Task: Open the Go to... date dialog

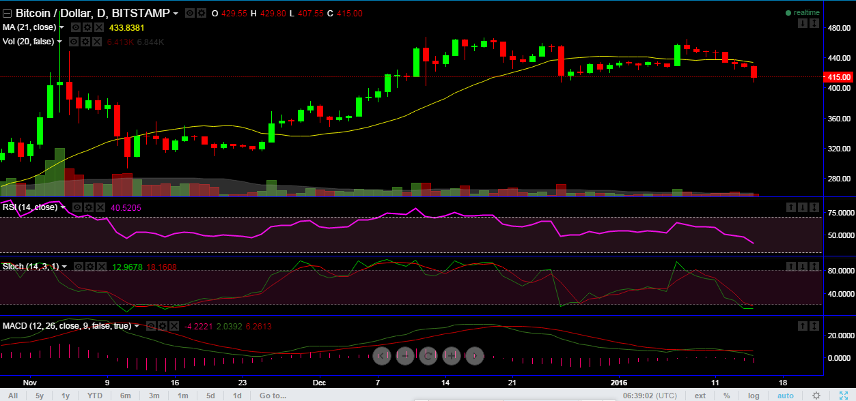Action: (x=273, y=396)
